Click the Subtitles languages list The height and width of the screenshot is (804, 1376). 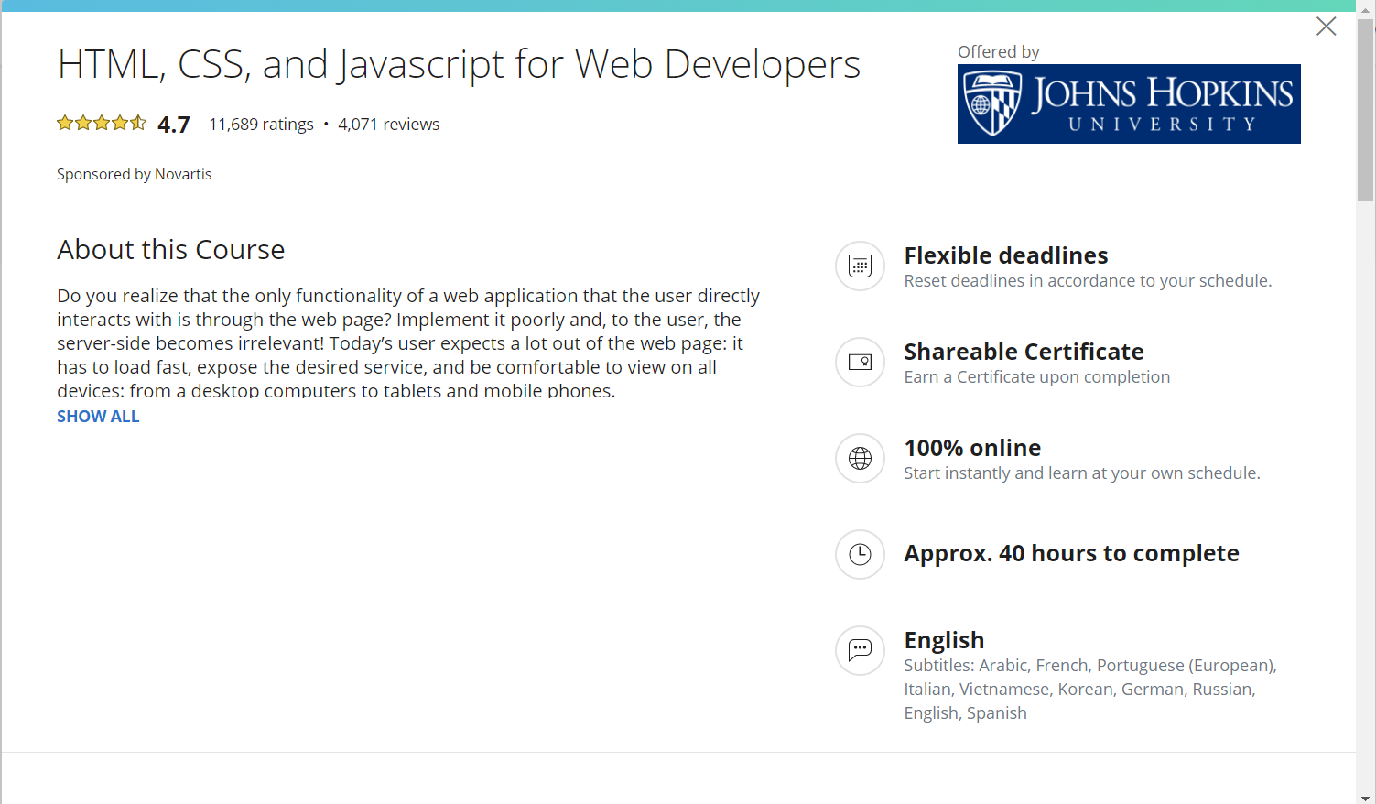point(1090,689)
